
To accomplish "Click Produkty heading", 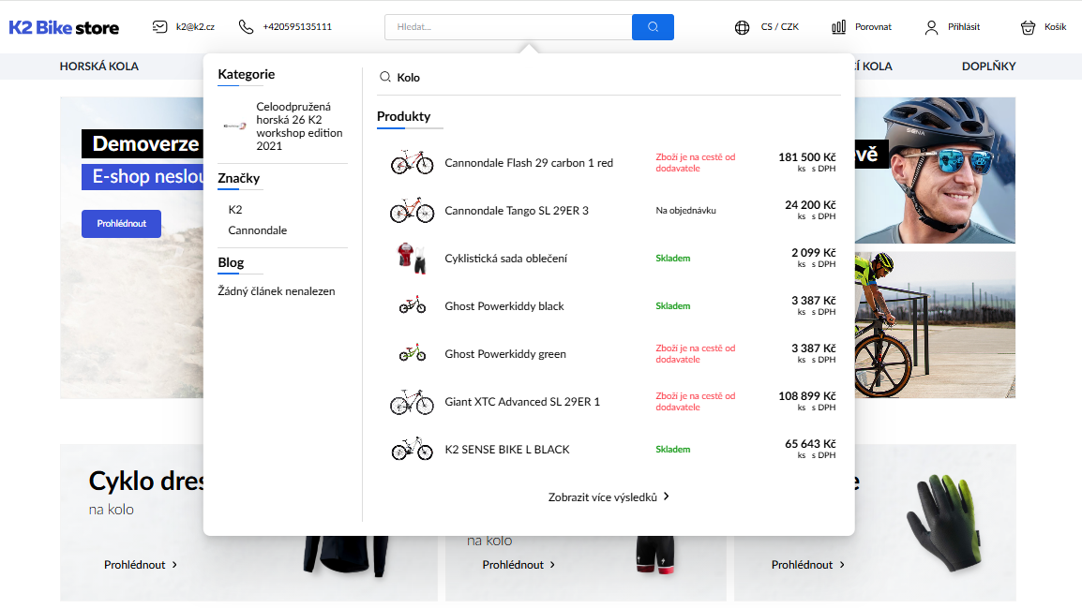I will click(x=404, y=116).
